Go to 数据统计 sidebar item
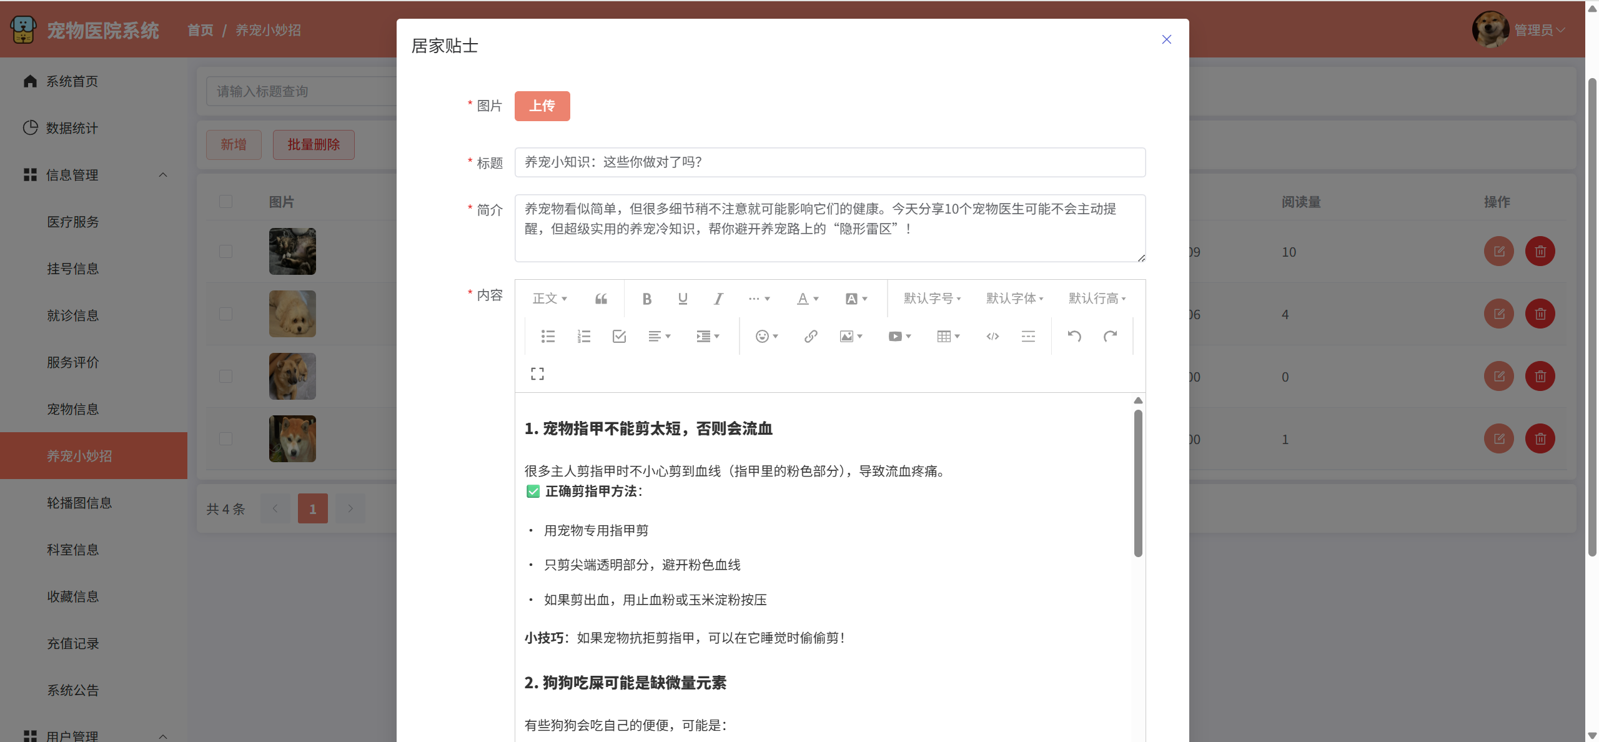Viewport: 1599px width, 742px height. coord(72,128)
